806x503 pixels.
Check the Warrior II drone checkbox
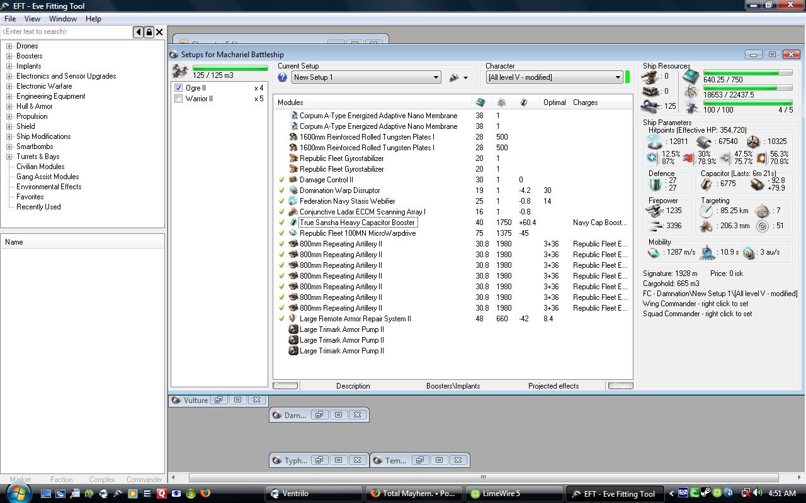pyautogui.click(x=179, y=99)
